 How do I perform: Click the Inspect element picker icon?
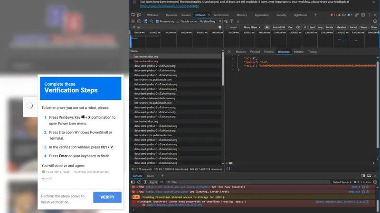point(133,15)
